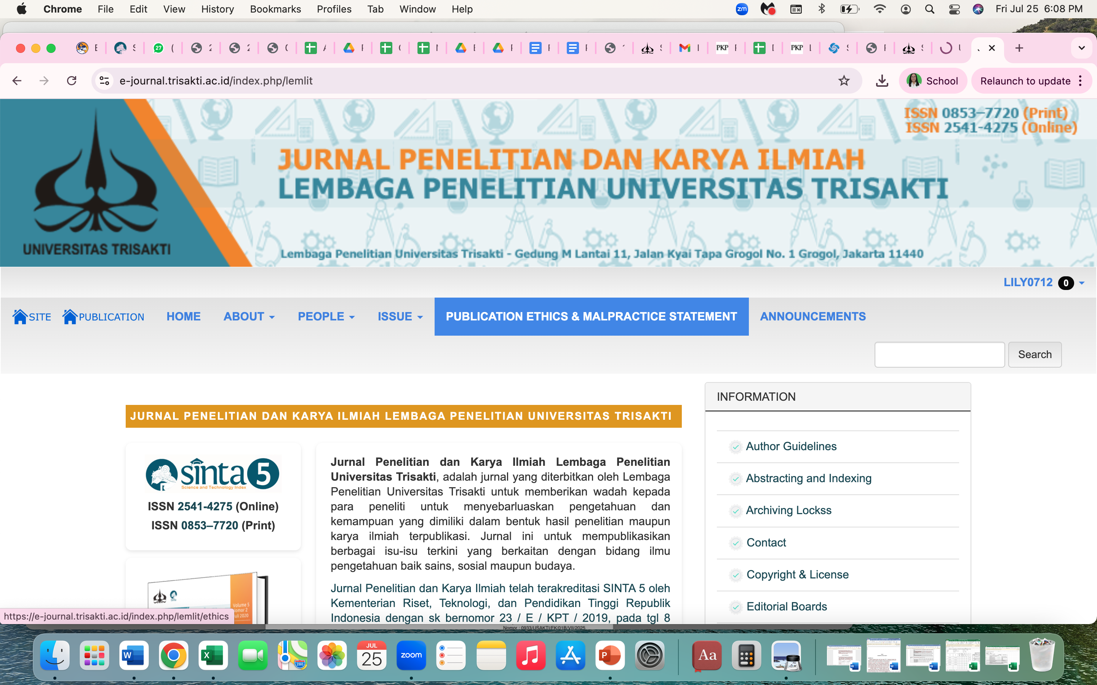Open Author Guidelines link
This screenshot has height=685, width=1097.
pos(791,446)
